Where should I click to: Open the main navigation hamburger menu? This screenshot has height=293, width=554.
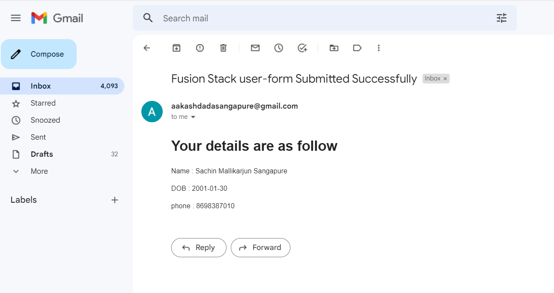(x=16, y=18)
